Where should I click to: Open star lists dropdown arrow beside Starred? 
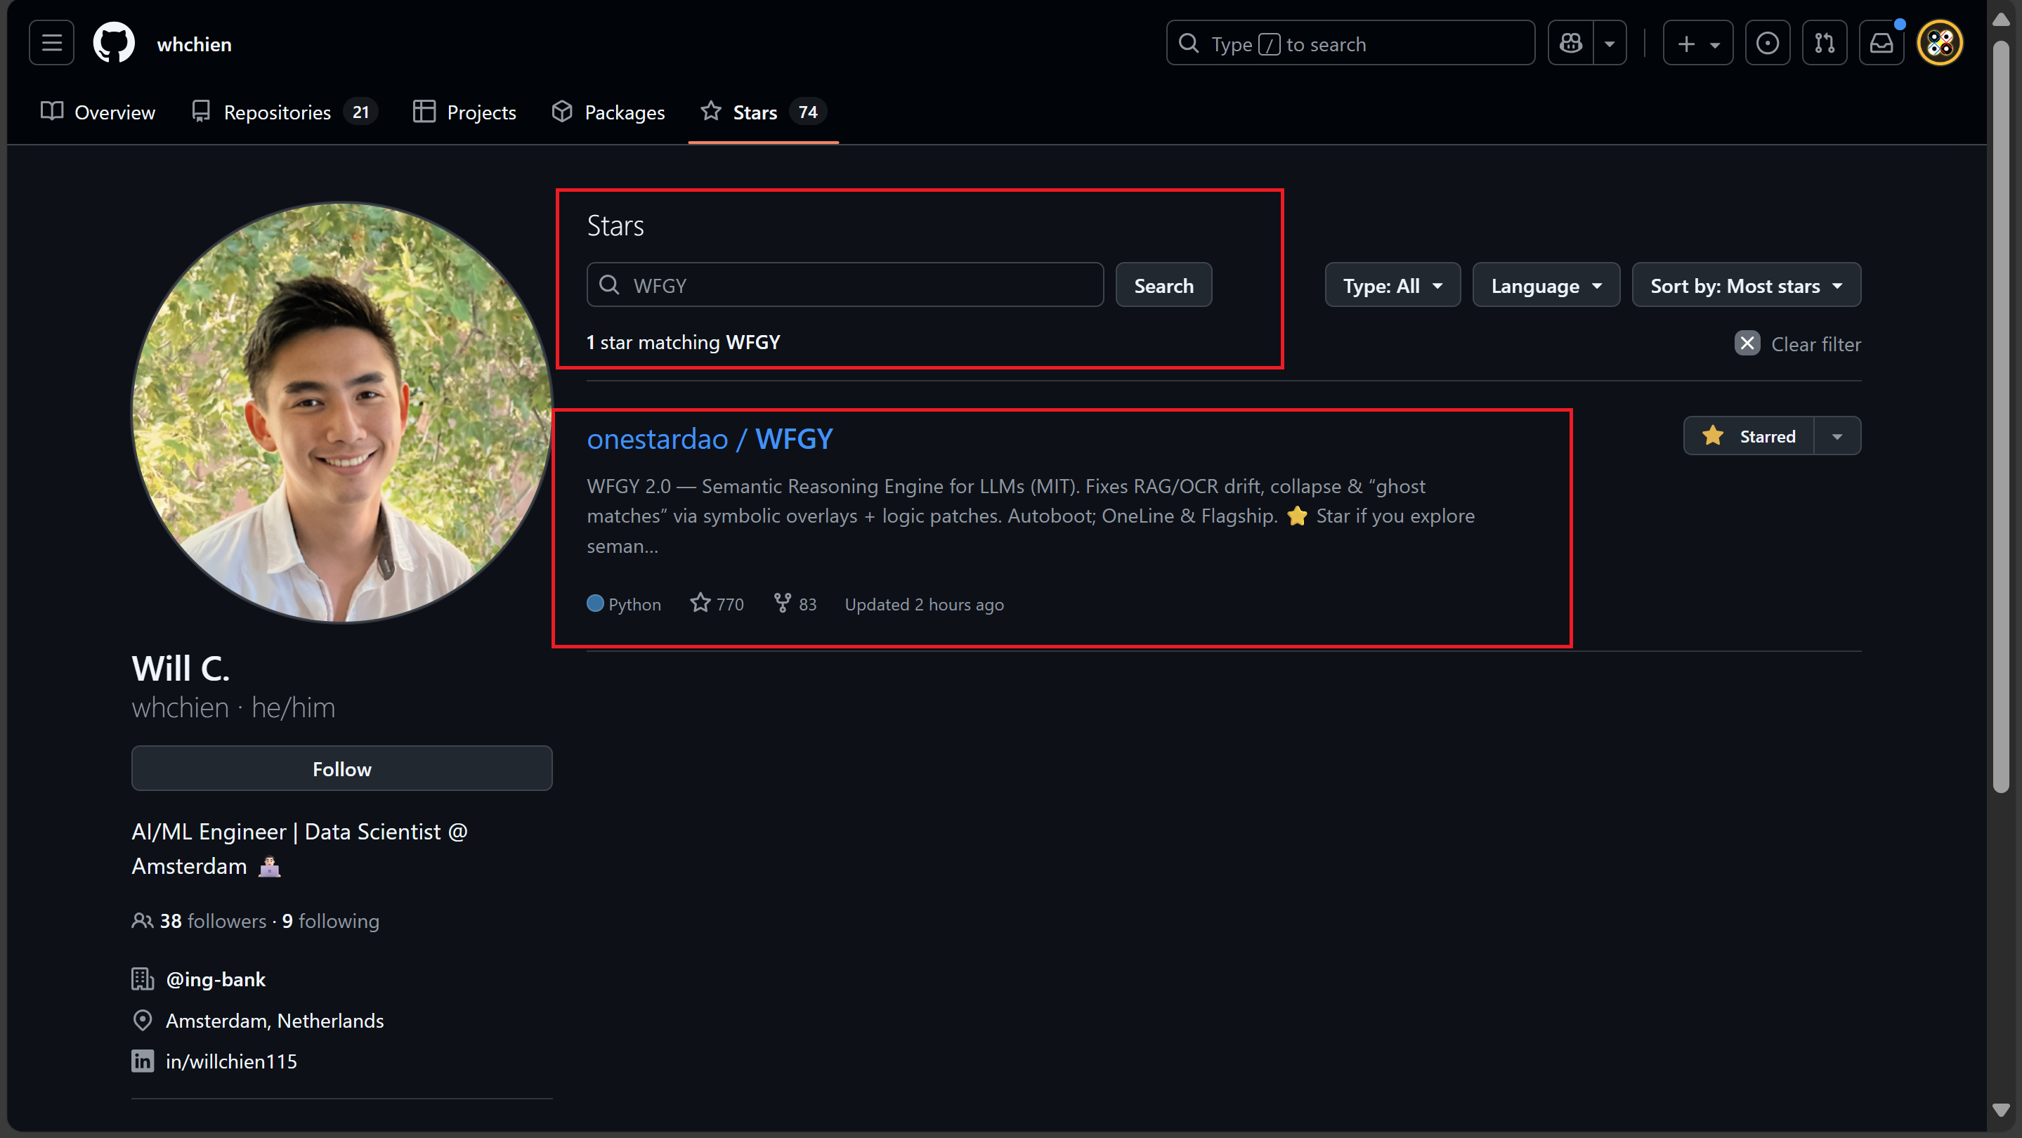pyautogui.click(x=1837, y=436)
